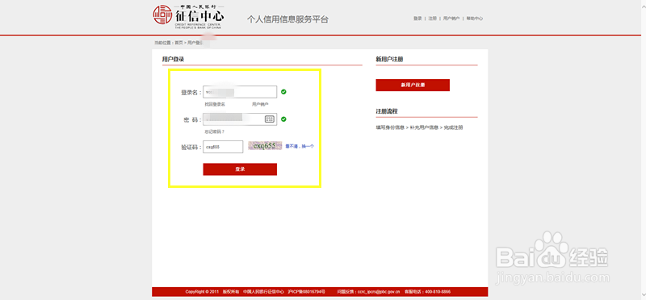The height and width of the screenshot is (300, 646).
Task: Open 登录 in top navigation
Action: [417, 19]
